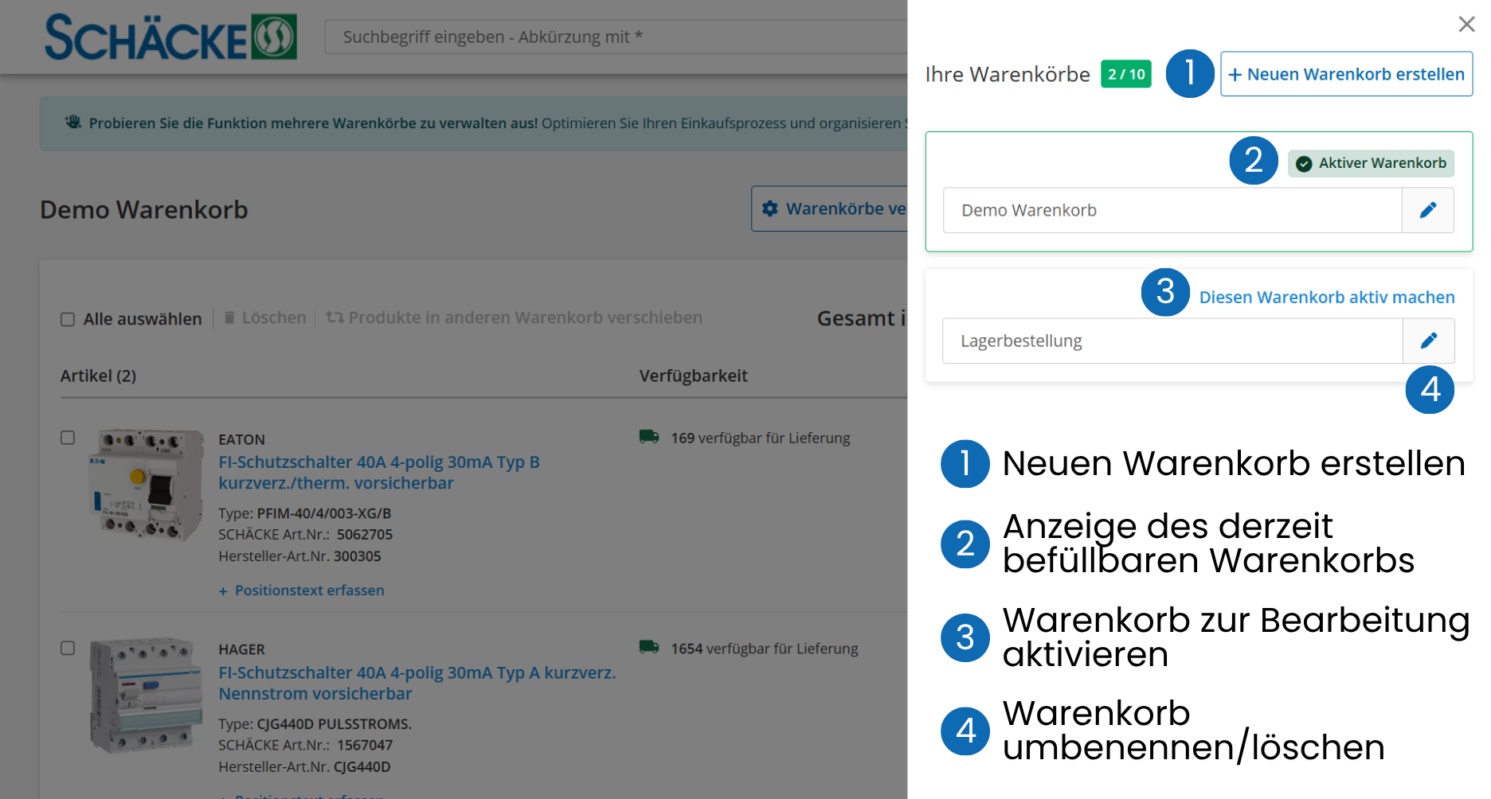1491x799 pixels.
Task: Click the trash icon next to Löschen
Action: point(229,318)
